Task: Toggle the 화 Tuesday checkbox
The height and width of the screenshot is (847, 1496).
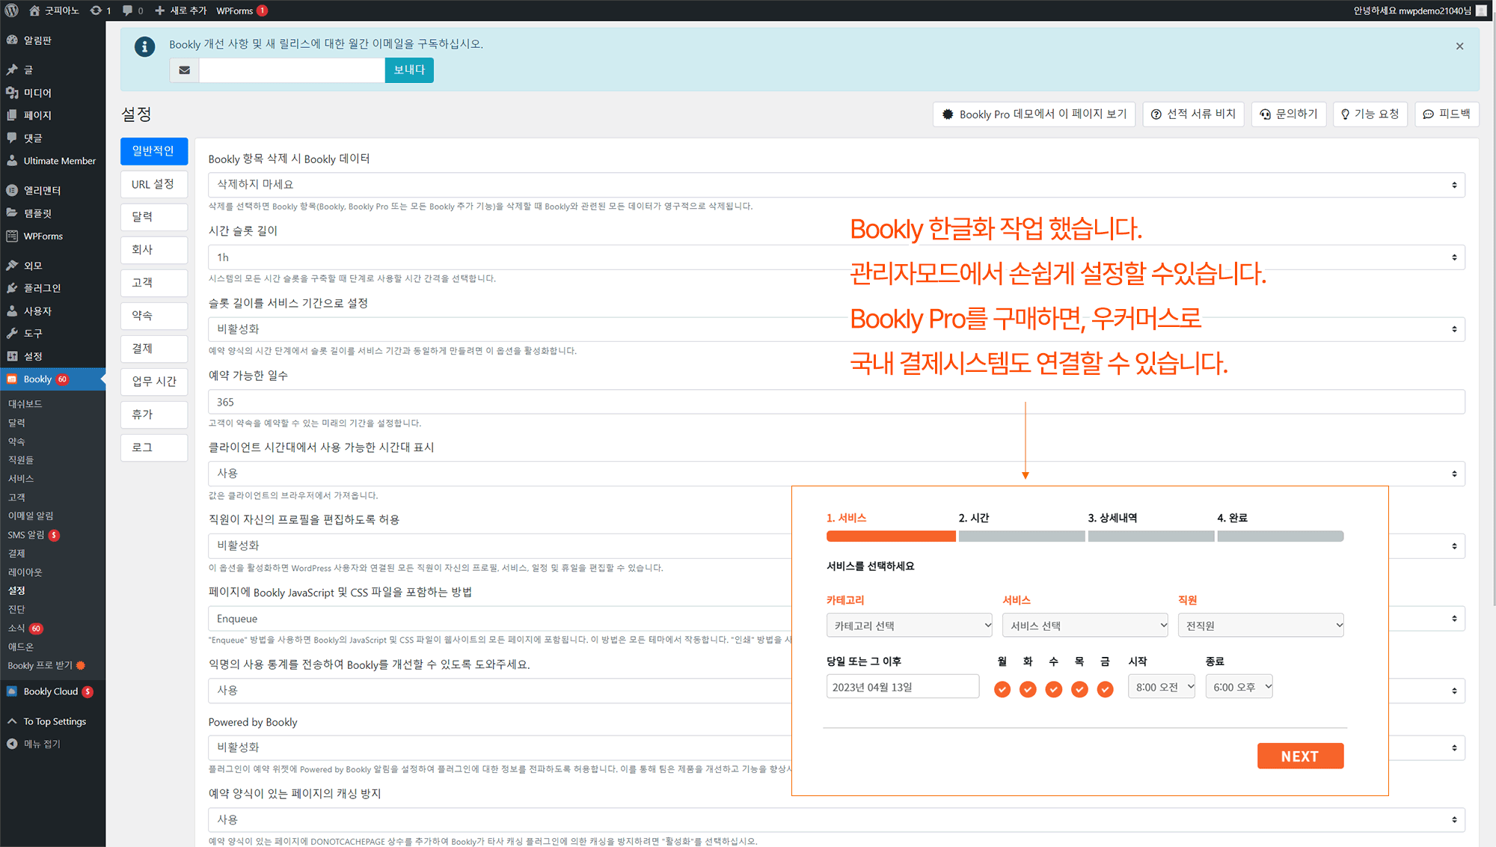Action: (x=1028, y=689)
